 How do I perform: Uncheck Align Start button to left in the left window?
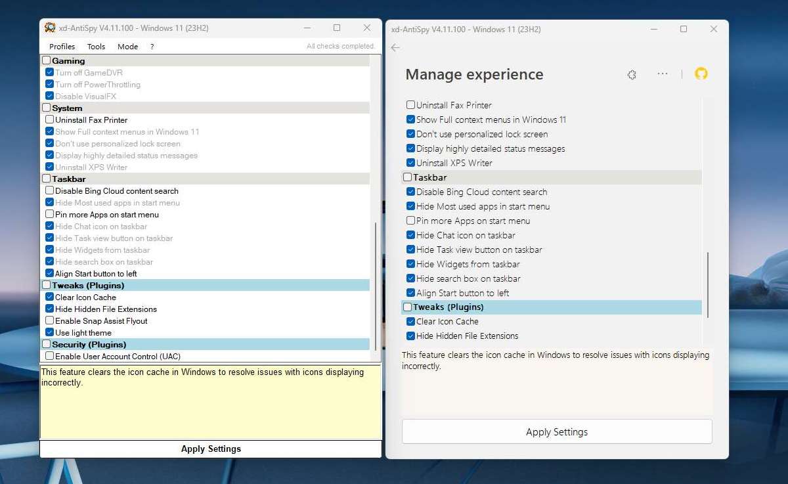(x=50, y=273)
